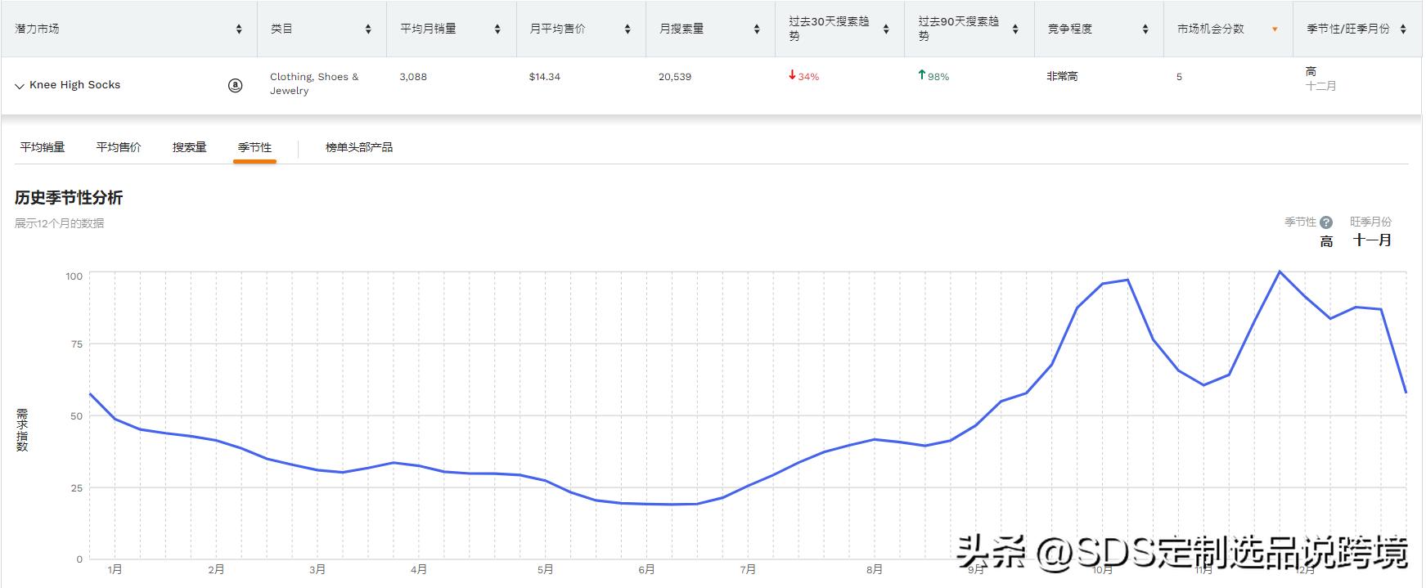The image size is (1426, 588).
Task: Sort by 月平均售价 column arrows
Action: (628, 29)
